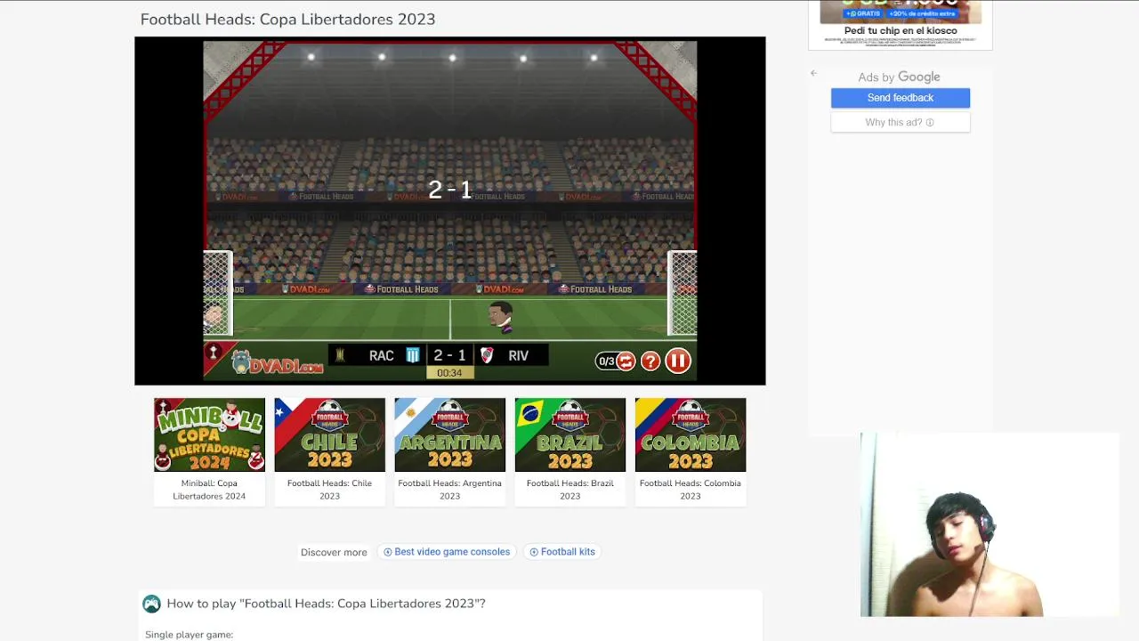Click the DVADI.com logo in game bar

[277, 361]
